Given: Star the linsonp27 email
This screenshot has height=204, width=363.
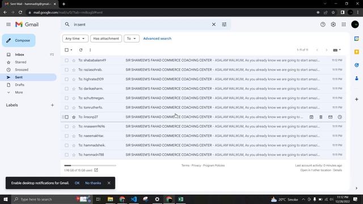Looking at the screenshot, I should pyautogui.click(x=74, y=117).
